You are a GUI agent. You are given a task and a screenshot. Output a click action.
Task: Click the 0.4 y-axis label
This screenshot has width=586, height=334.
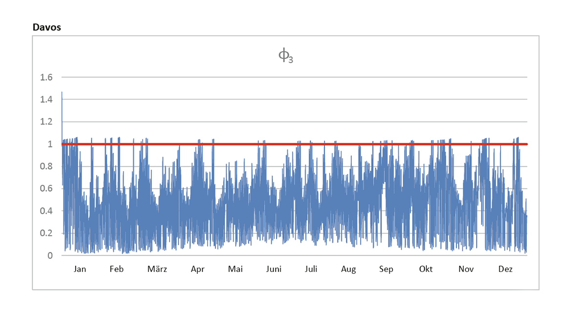tap(47, 211)
